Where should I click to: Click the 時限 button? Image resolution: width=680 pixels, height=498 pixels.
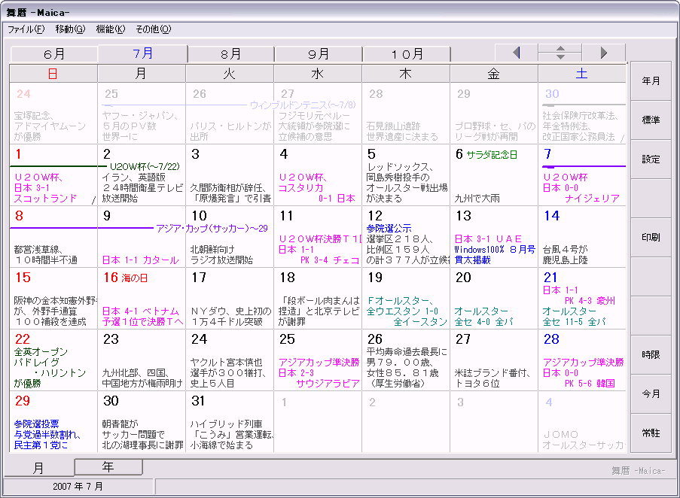[651, 354]
